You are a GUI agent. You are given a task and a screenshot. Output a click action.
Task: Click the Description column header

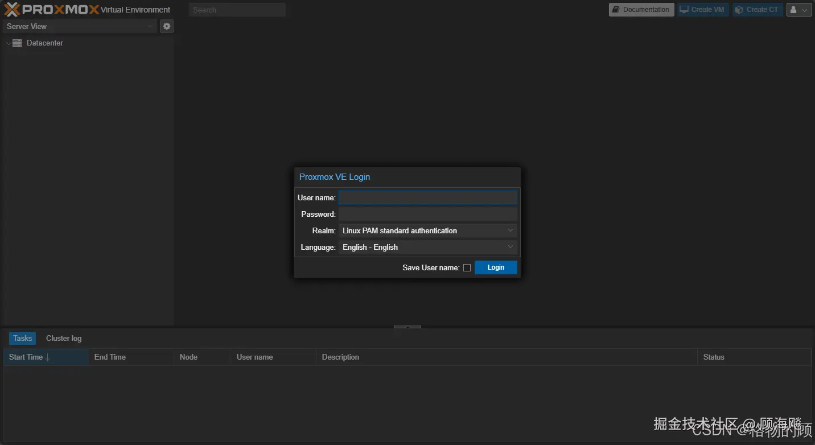507,357
